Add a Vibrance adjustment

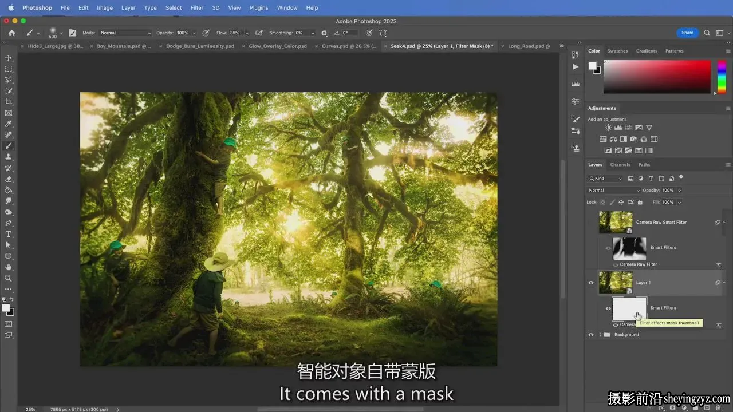tap(649, 128)
